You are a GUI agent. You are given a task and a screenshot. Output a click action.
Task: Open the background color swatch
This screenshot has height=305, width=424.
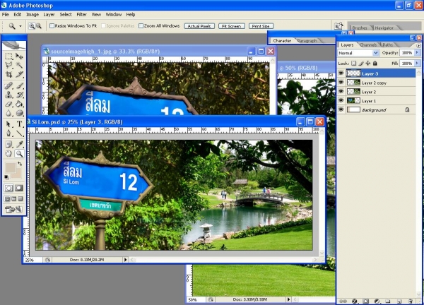pyautogui.click(x=18, y=174)
